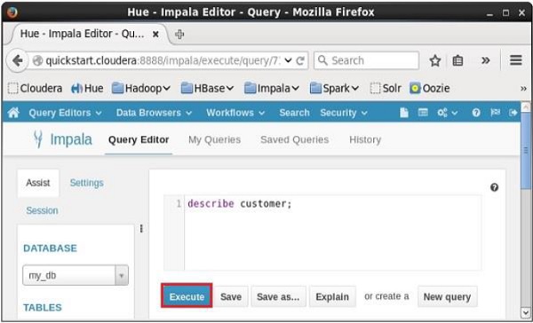Switch to the Saved Queries tab
533x323 pixels.
coord(294,139)
